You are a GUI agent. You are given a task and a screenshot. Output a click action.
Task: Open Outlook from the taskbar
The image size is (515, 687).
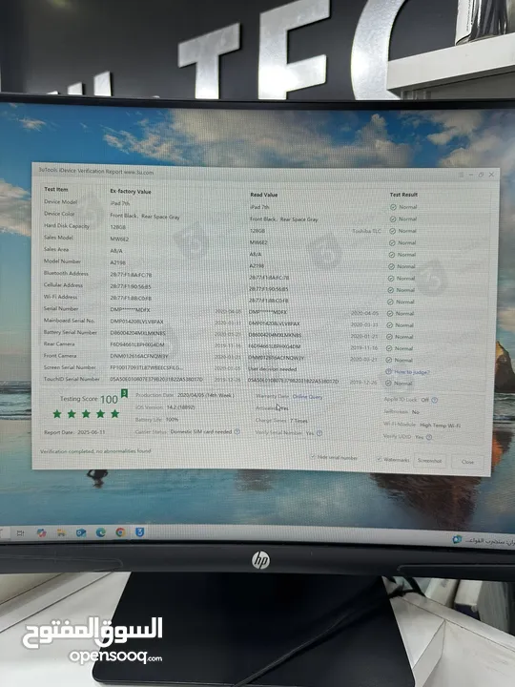coord(81,532)
